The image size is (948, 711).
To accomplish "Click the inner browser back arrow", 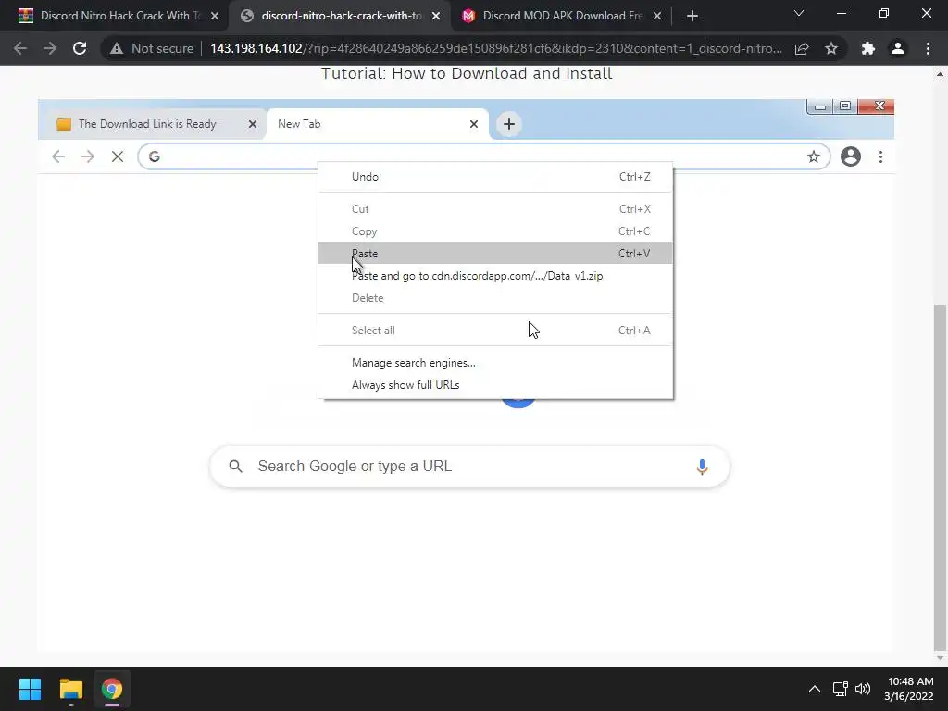I will click(58, 156).
